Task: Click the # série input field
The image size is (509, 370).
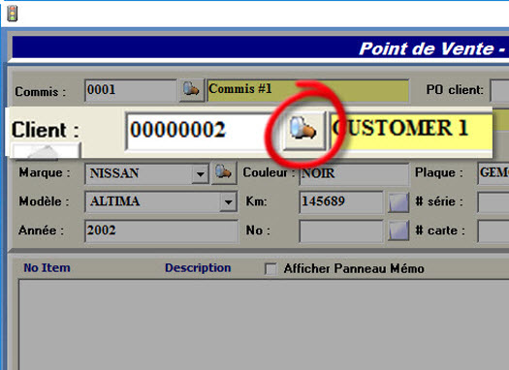Action: [x=493, y=202]
